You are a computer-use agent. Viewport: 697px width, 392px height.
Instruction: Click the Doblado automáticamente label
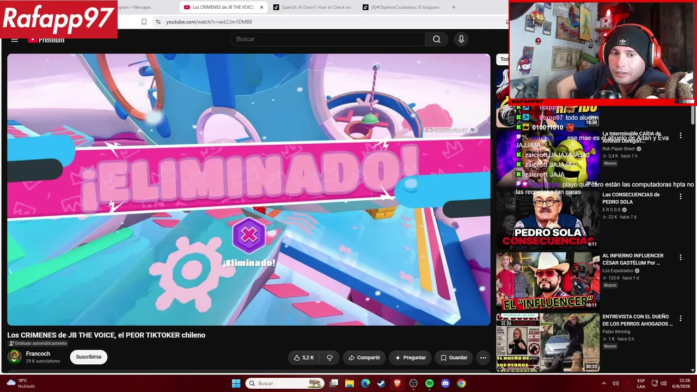[38, 344]
